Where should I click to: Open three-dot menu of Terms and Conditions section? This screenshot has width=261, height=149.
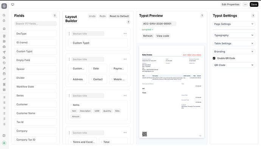[125, 133]
